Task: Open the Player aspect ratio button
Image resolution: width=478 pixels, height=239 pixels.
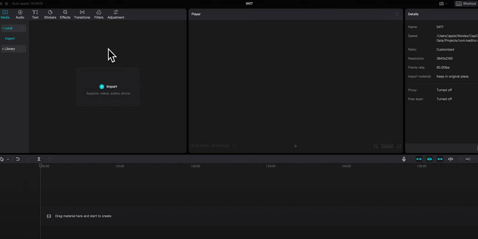Action: [387, 146]
